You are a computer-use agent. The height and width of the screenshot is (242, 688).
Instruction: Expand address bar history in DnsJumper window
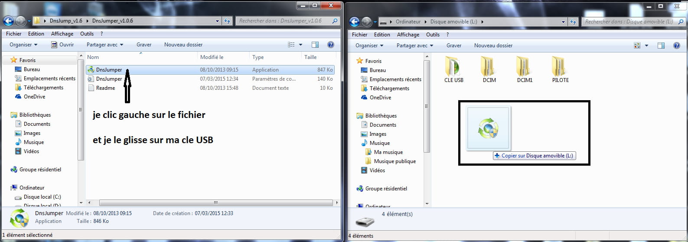[218, 21]
